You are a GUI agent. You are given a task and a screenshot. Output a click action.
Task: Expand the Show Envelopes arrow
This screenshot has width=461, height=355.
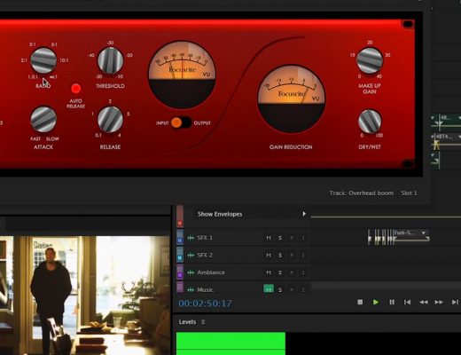click(x=304, y=214)
